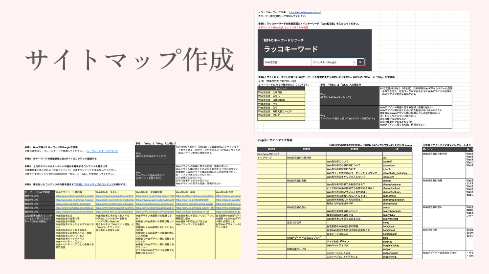489x274 pixels.
Task: Open the branding-works.jp/web/ link
Action: coord(195,204)
